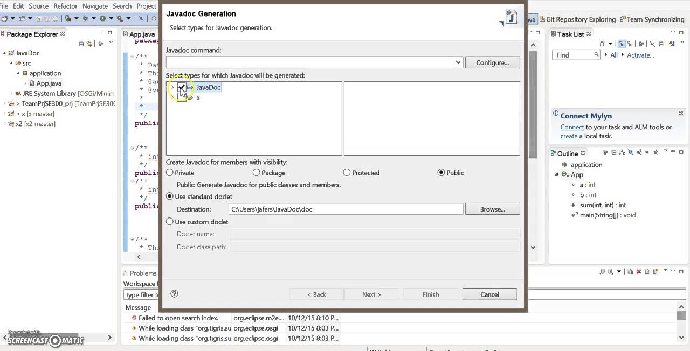Image resolution: width=690 pixels, height=351 pixels.
Task: Open the Edit menu
Action: 18,6
